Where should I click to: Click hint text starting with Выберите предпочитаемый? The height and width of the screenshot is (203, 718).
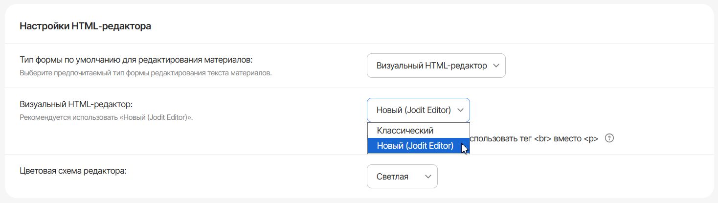(145, 73)
